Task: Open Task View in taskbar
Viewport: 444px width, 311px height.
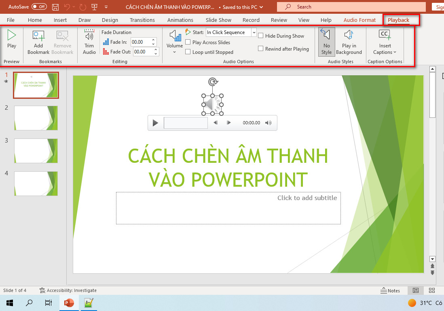Action: tap(49, 303)
